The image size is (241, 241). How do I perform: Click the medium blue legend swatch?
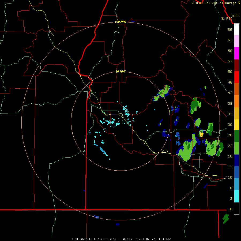pos(236,172)
